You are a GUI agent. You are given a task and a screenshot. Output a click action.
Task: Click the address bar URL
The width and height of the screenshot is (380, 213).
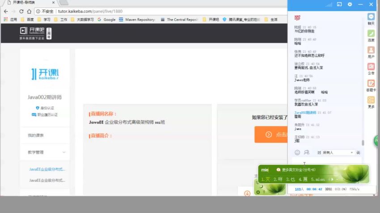[x=90, y=11]
